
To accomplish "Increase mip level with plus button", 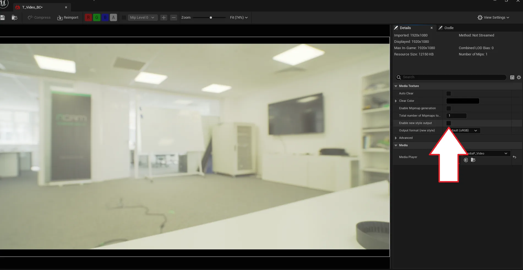I will [x=164, y=18].
